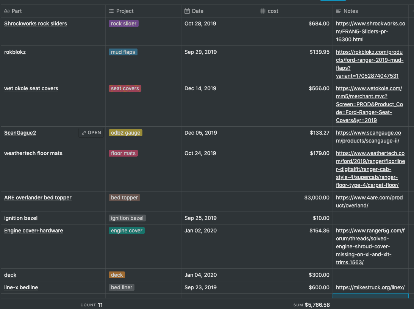Open the wetokole.com seat covers link
Image resolution: width=414 pixels, height=309 pixels.
(x=369, y=104)
